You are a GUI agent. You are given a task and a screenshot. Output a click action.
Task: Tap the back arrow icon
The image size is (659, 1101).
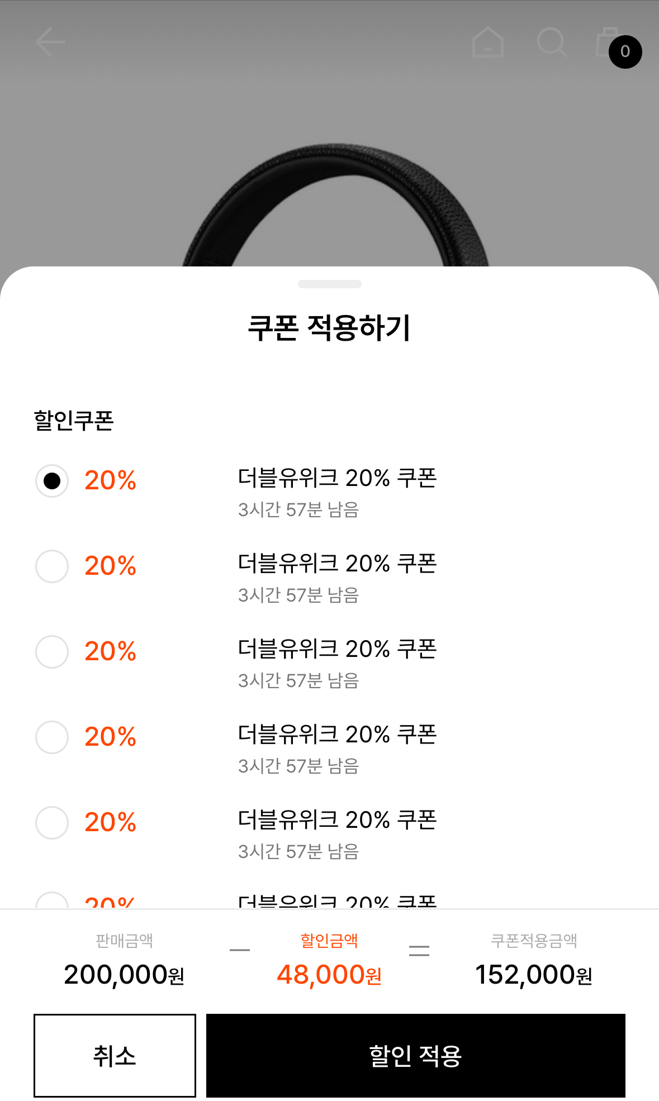pyautogui.click(x=50, y=42)
